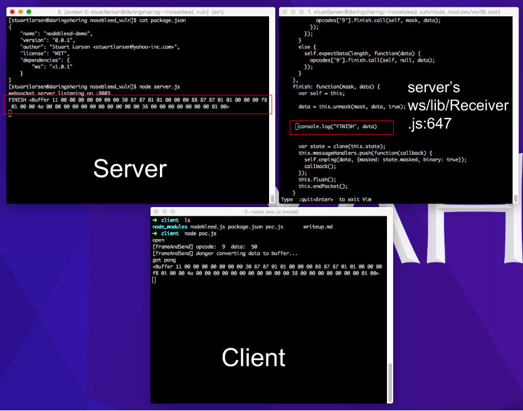Click the '2. node poc.js (node)' window title

[271, 211]
